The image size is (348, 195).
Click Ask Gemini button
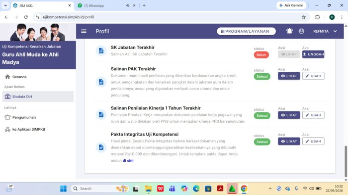[291, 5]
